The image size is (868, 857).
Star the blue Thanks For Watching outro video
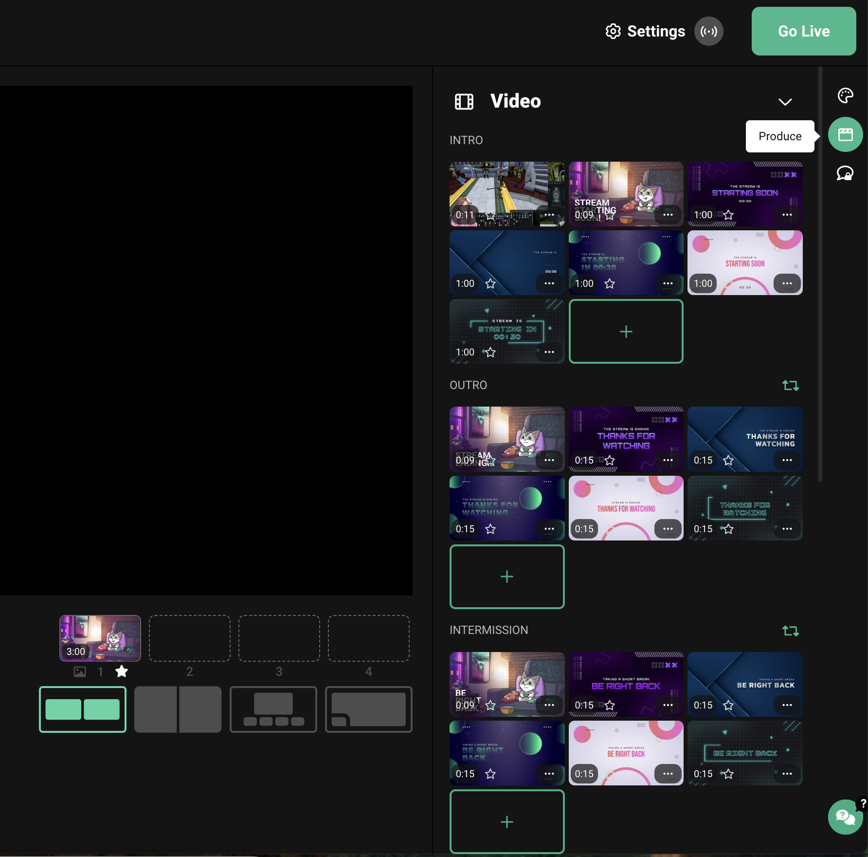(728, 460)
